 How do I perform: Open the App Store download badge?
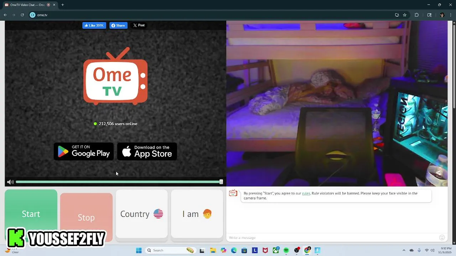click(147, 151)
